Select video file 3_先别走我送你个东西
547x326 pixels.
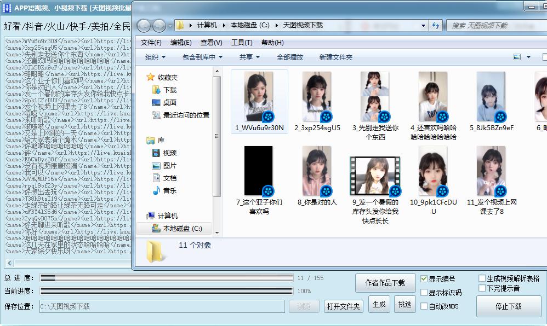coord(375,106)
